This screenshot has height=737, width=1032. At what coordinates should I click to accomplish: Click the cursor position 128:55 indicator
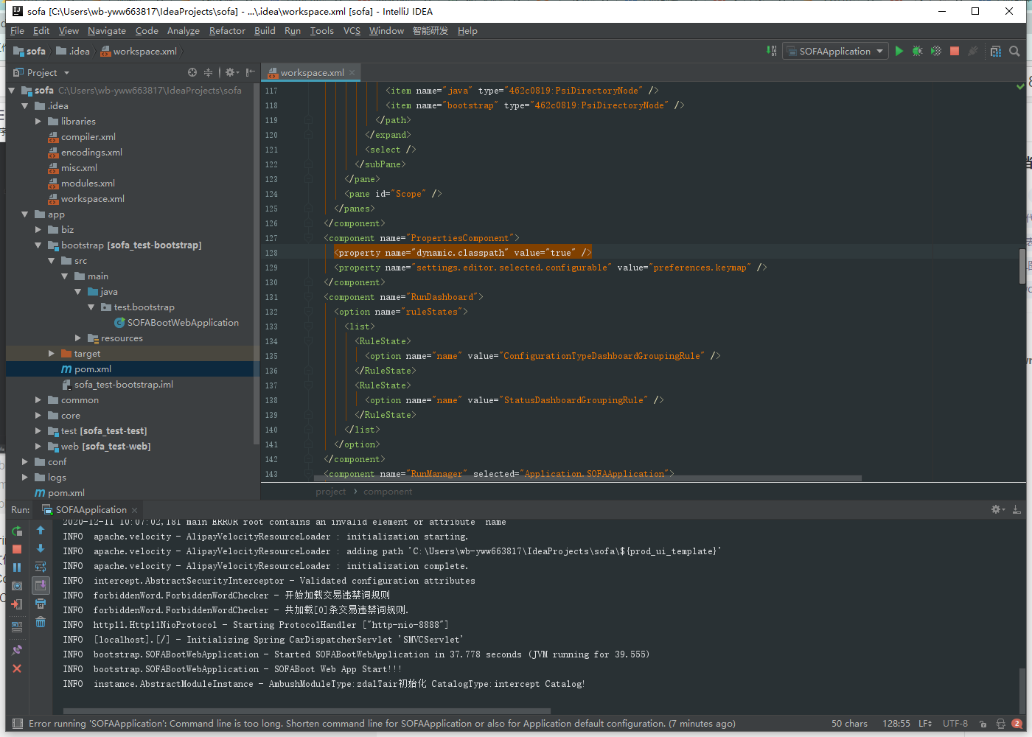point(896,724)
